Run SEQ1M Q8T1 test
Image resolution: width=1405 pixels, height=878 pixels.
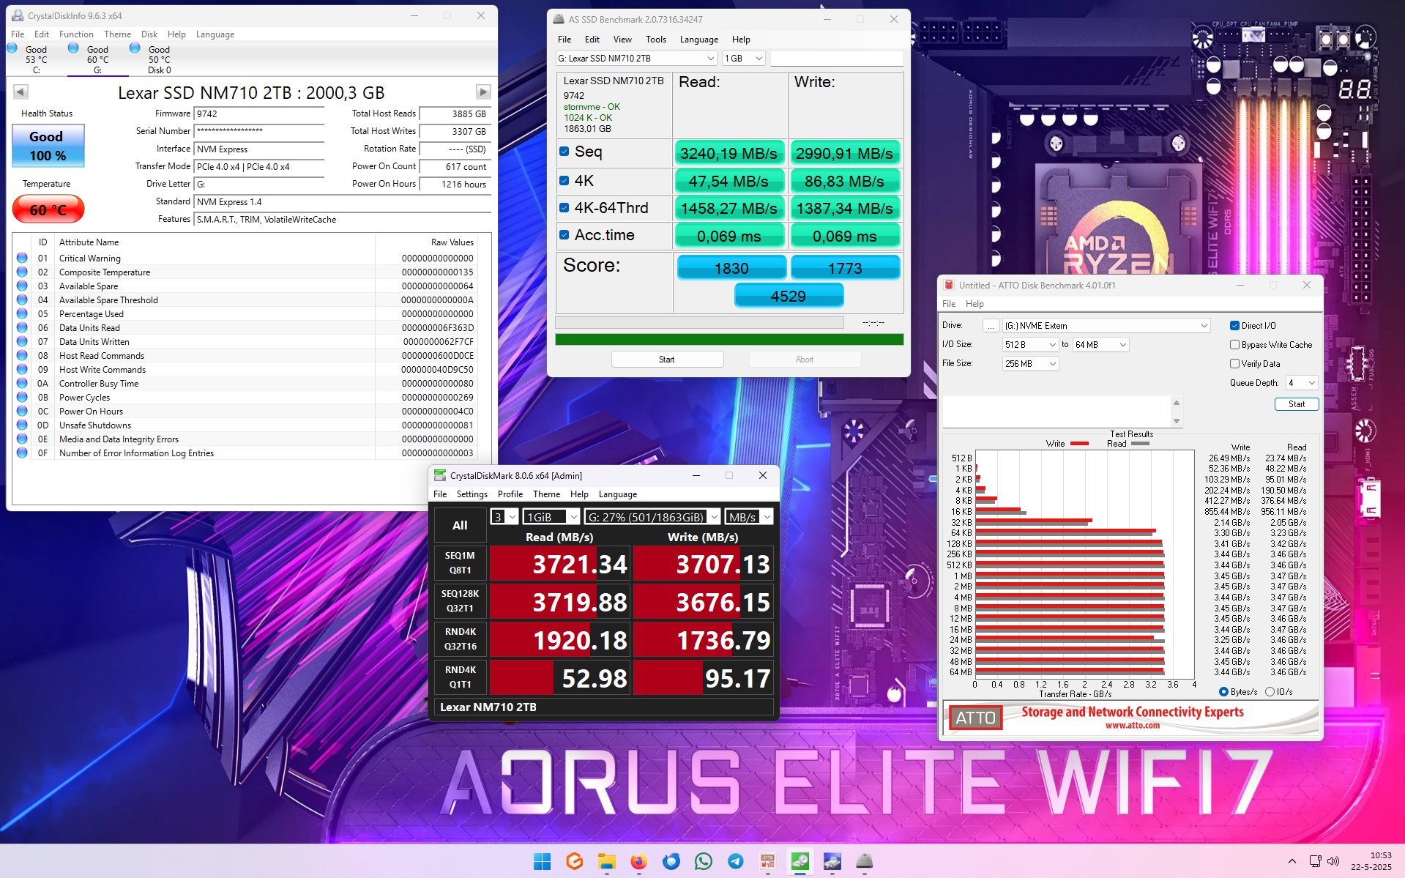pos(460,563)
